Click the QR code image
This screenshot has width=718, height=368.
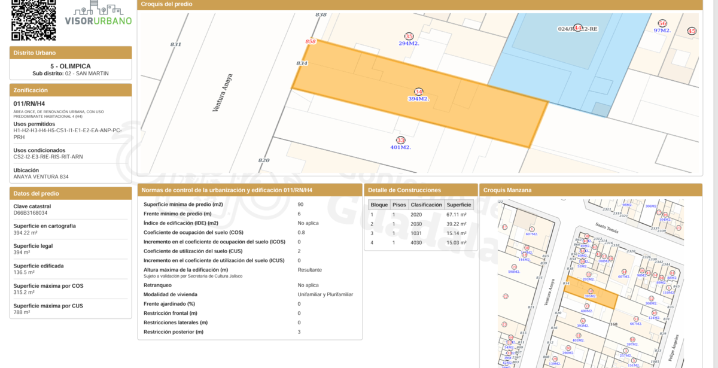click(34, 19)
